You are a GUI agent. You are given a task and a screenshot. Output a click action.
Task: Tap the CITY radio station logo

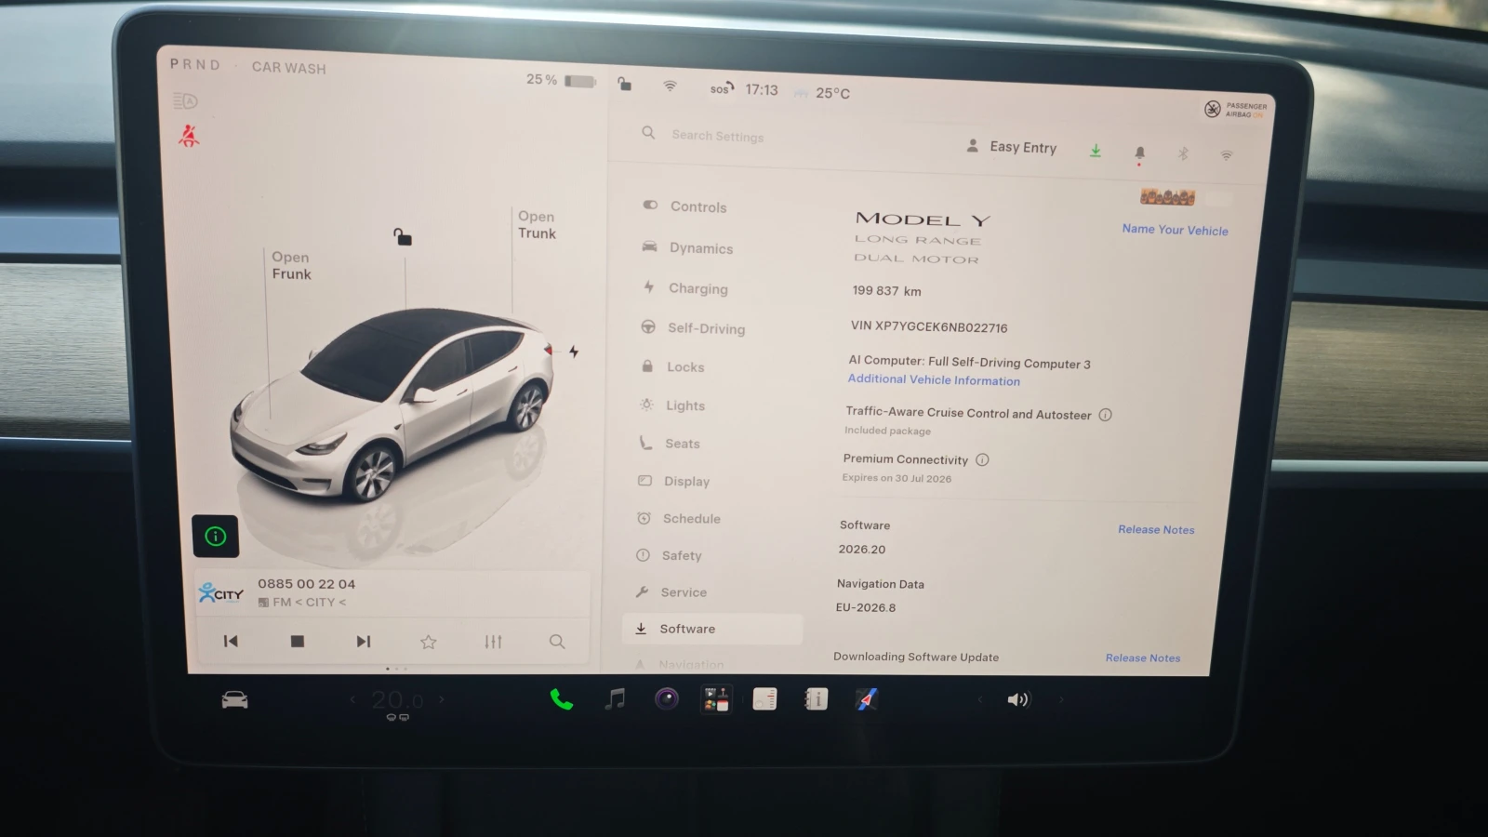220,592
